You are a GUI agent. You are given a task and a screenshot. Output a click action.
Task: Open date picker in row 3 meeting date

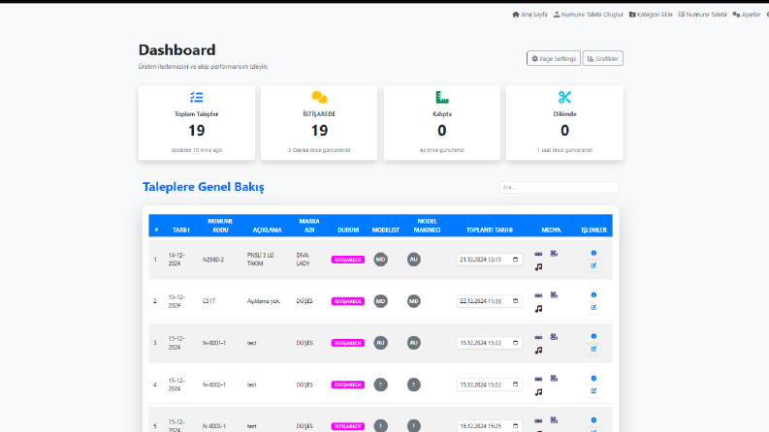tap(516, 343)
